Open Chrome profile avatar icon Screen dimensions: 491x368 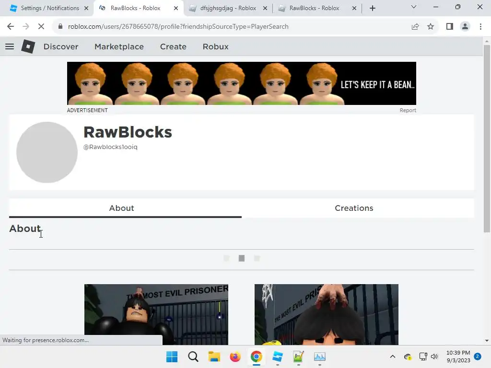pyautogui.click(x=465, y=27)
